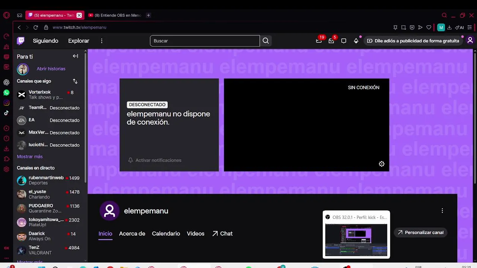477x268 pixels.
Task: Open GX Cleaner broom icon in sidebar
Action: coord(6,47)
